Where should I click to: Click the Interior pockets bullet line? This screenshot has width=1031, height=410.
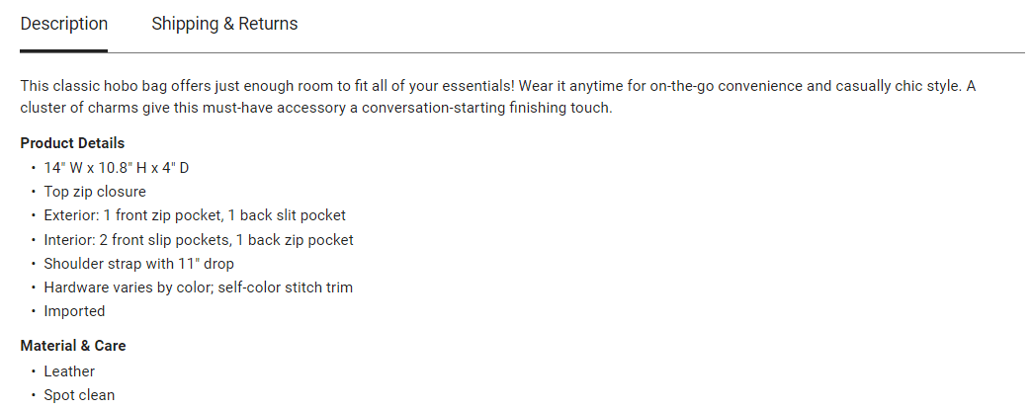click(199, 240)
